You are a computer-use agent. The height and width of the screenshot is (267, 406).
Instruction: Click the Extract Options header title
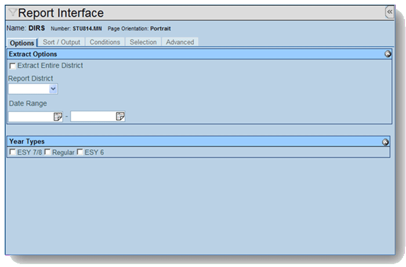click(x=33, y=54)
